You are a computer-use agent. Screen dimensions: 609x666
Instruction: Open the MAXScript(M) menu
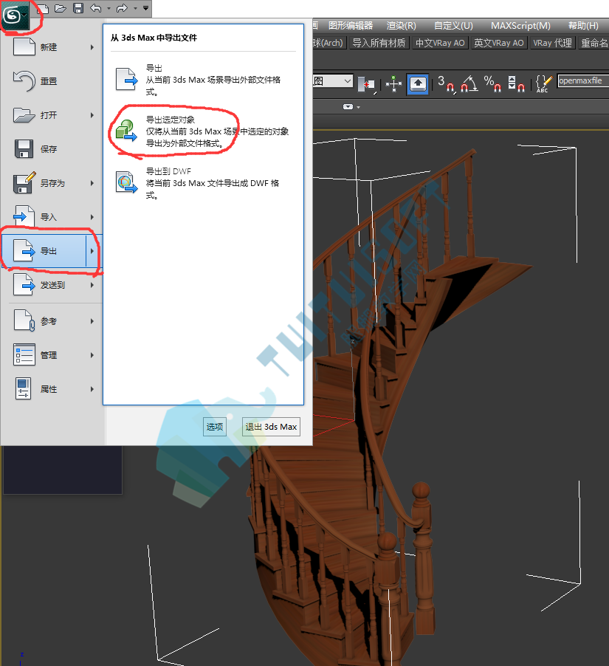[x=520, y=26]
